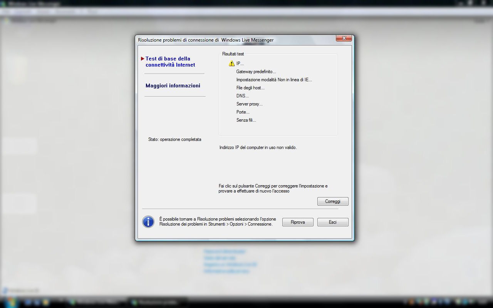Click the red arrow marker beside Test di base

click(x=143, y=59)
